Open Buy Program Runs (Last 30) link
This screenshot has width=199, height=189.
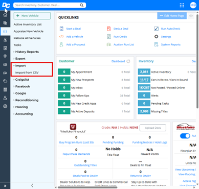coord(76,143)
